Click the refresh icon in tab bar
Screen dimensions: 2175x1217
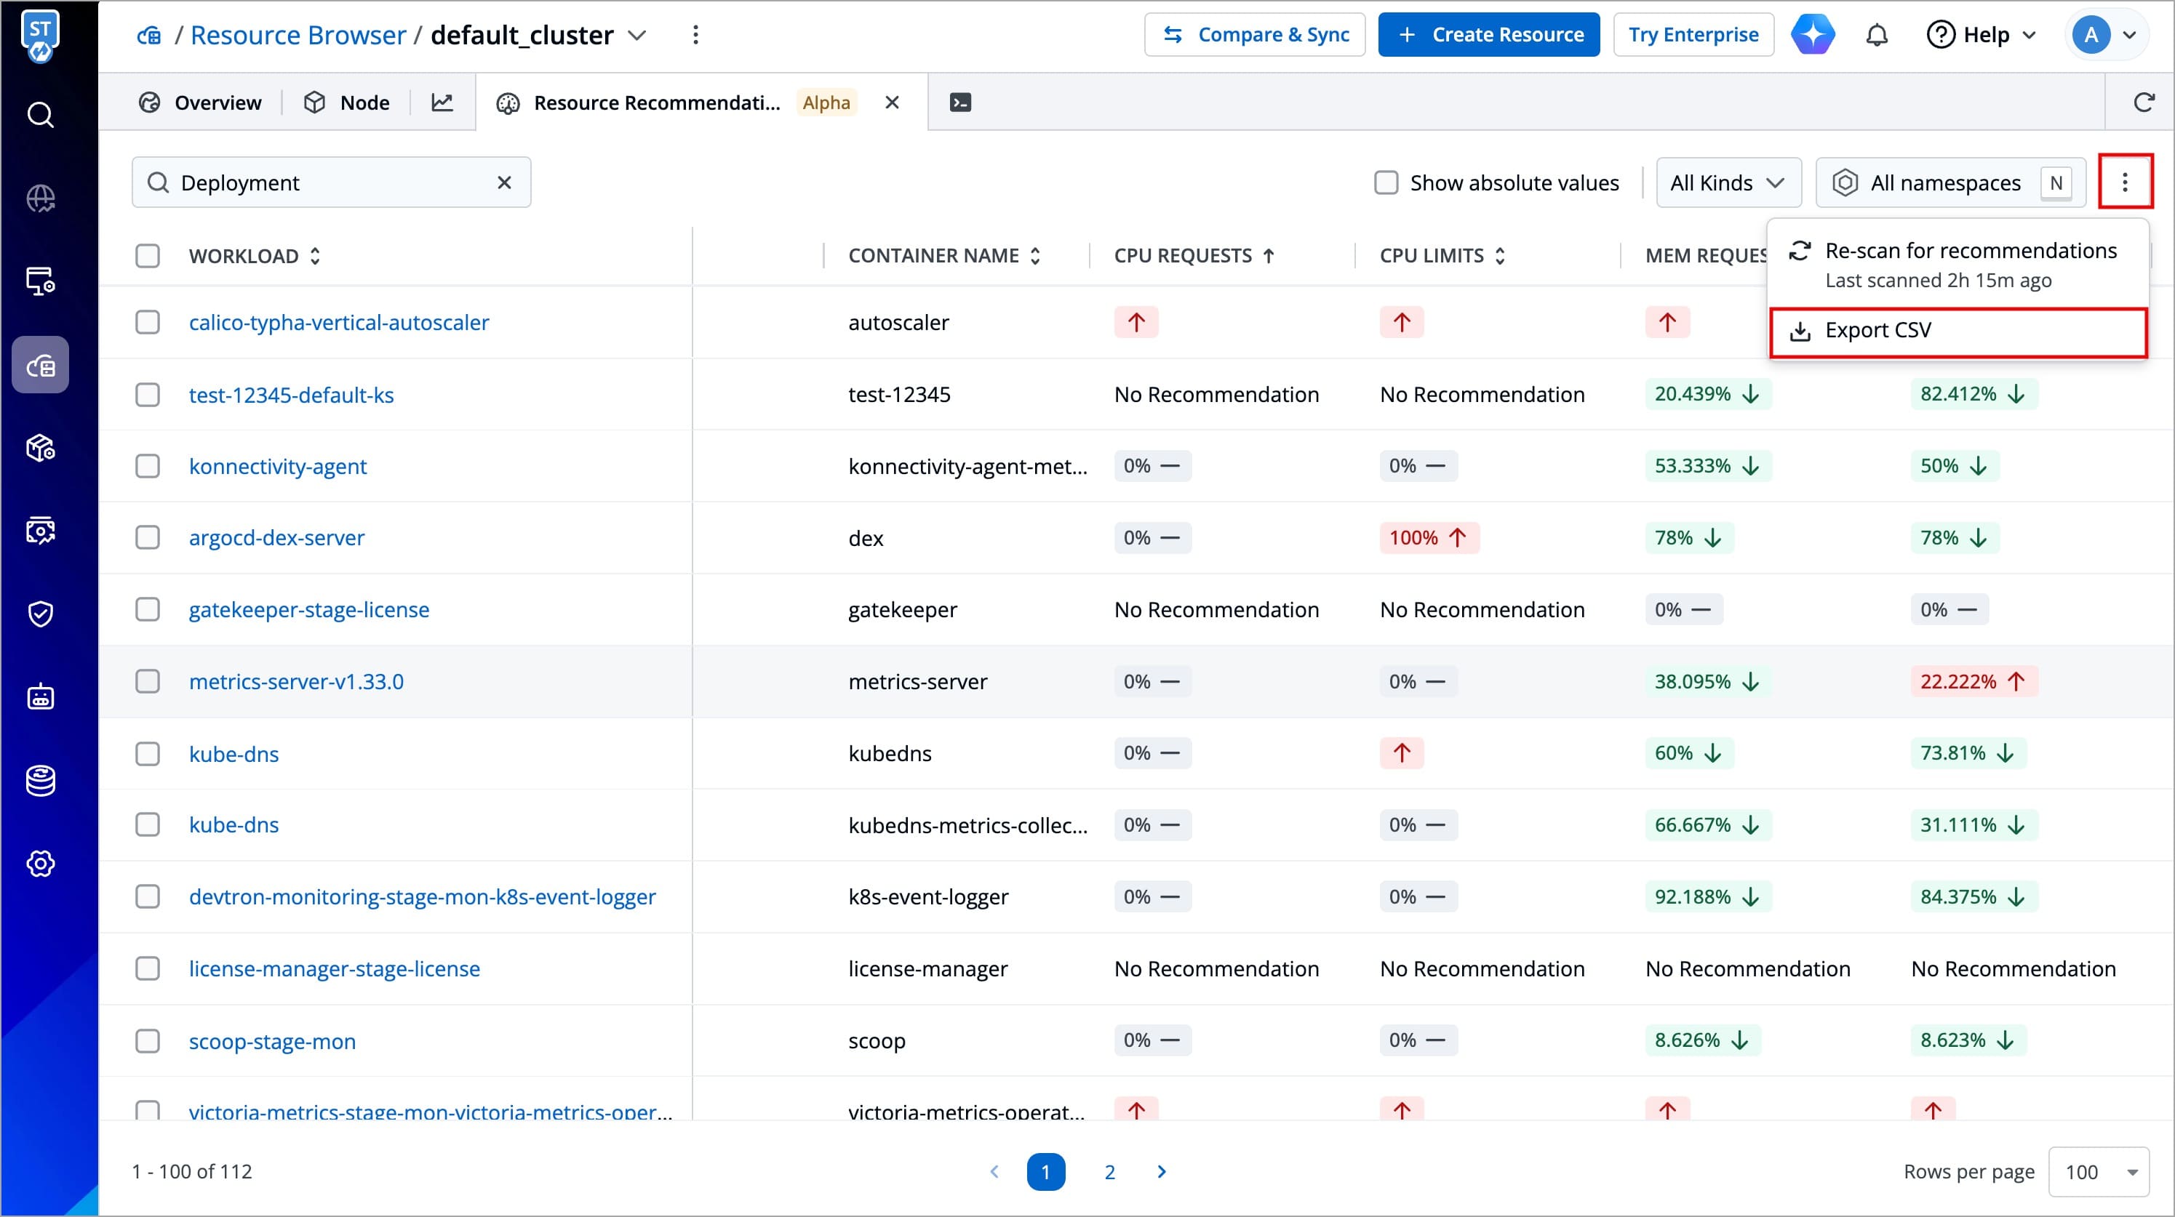(x=2144, y=102)
